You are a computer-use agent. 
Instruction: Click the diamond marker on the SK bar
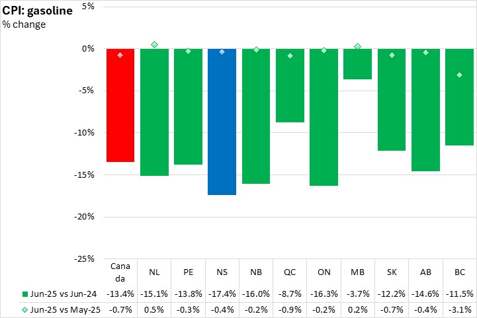[392, 55]
